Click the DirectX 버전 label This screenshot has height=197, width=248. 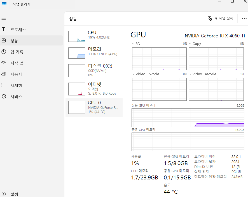[x=204, y=167]
